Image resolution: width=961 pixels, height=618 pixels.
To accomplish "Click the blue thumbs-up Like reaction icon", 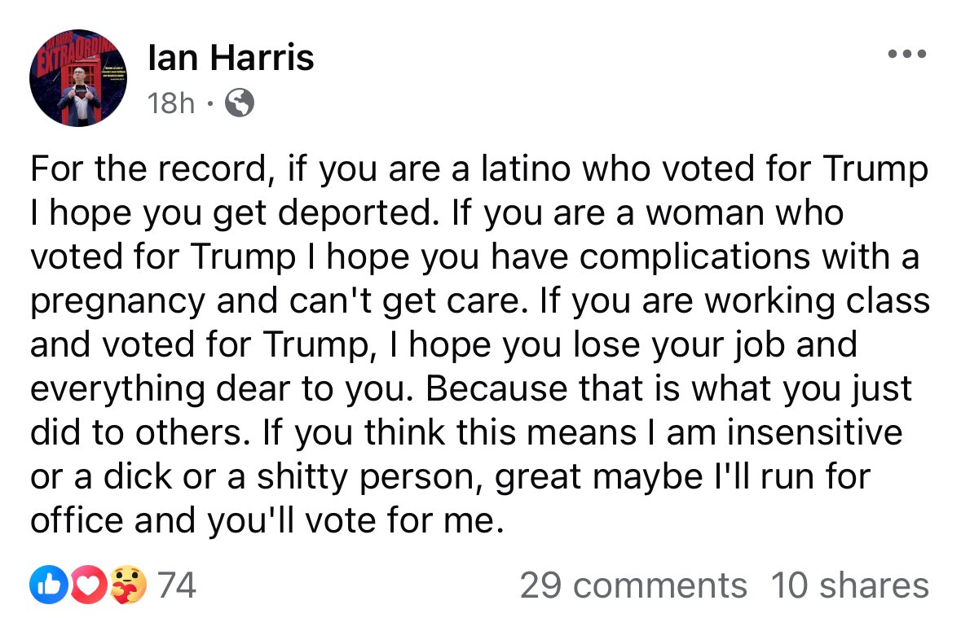I will pyautogui.click(x=45, y=584).
